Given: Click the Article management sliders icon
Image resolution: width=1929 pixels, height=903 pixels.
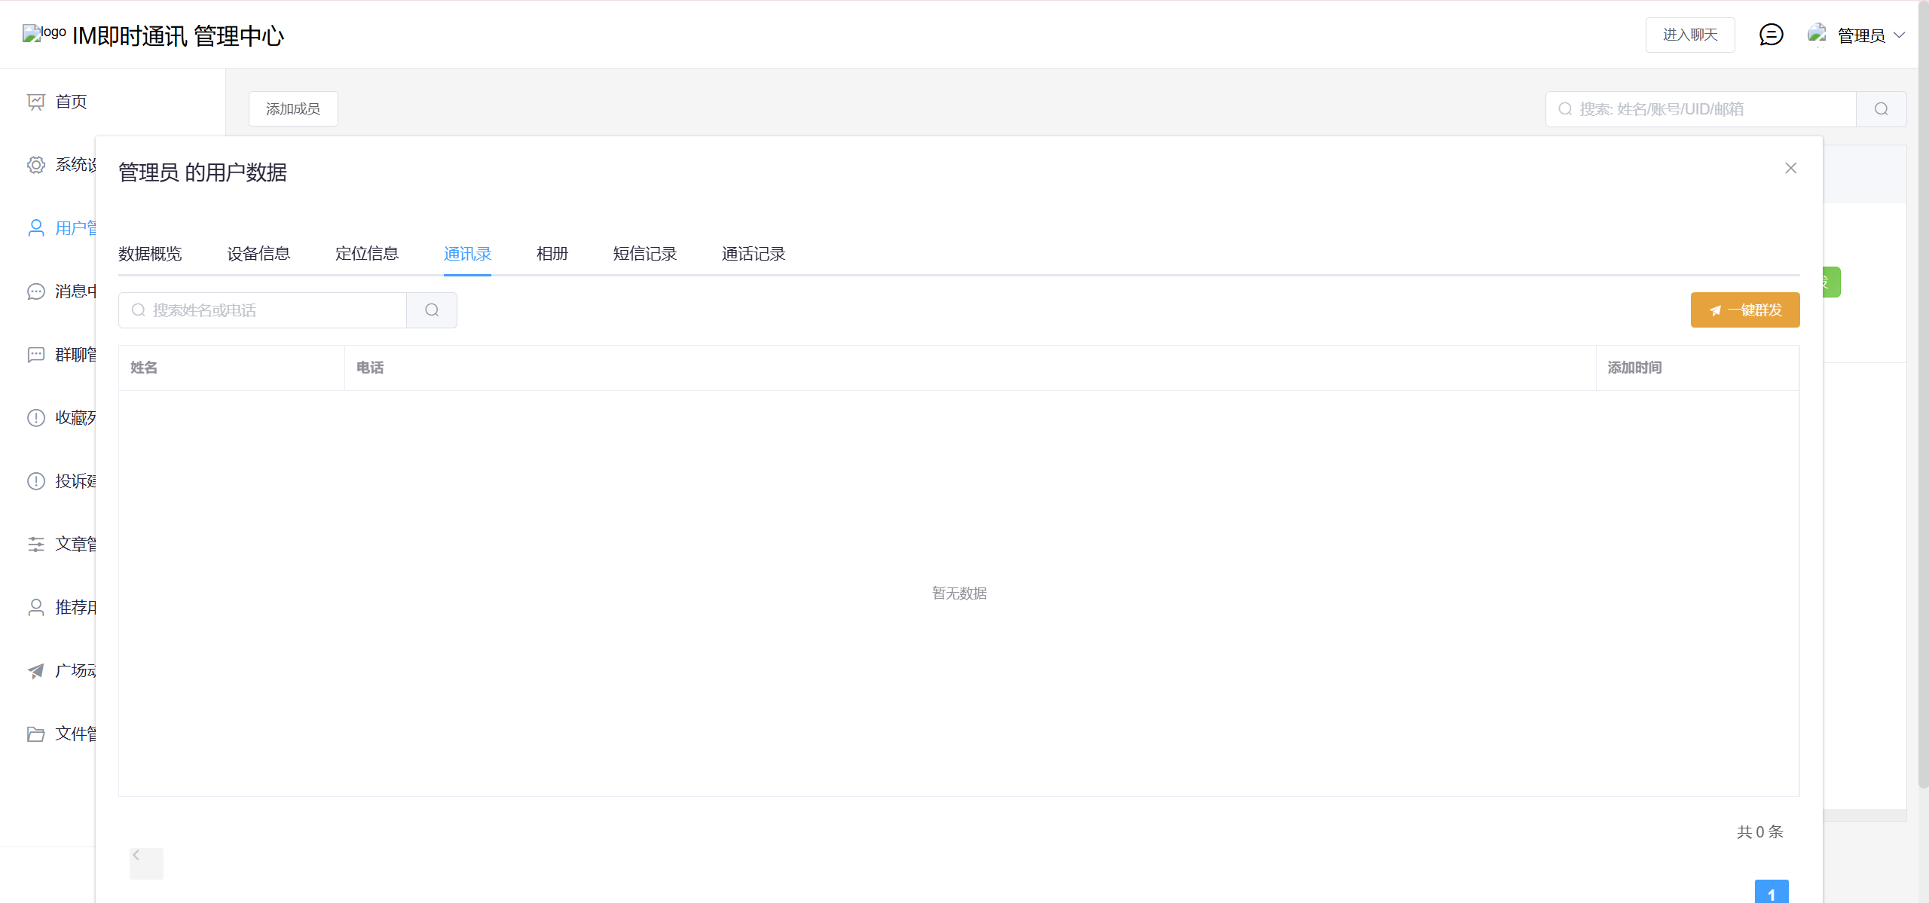Looking at the screenshot, I should point(35,545).
